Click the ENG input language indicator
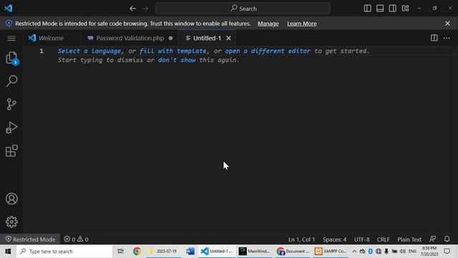 412,252
